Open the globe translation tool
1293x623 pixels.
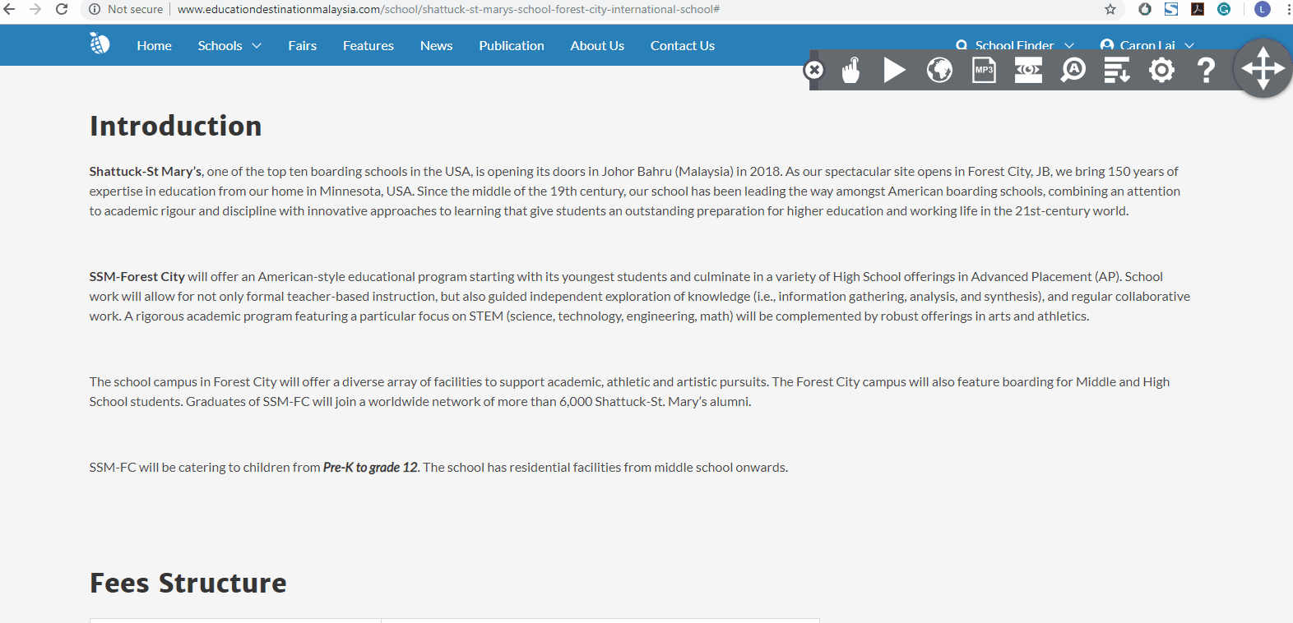[x=939, y=71]
